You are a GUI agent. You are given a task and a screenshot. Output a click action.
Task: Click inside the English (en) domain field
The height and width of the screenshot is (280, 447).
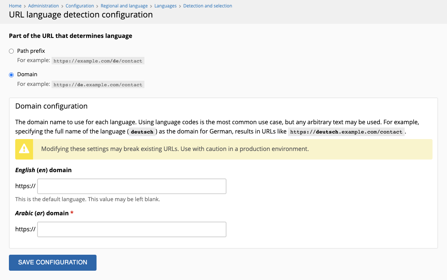[x=131, y=186]
